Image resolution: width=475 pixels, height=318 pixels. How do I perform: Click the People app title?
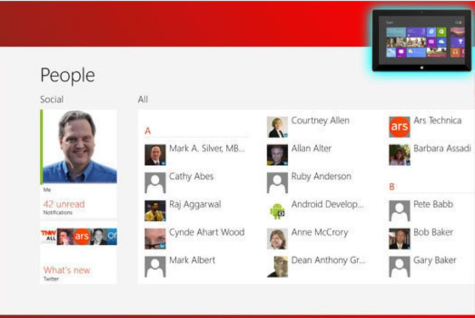(x=68, y=75)
